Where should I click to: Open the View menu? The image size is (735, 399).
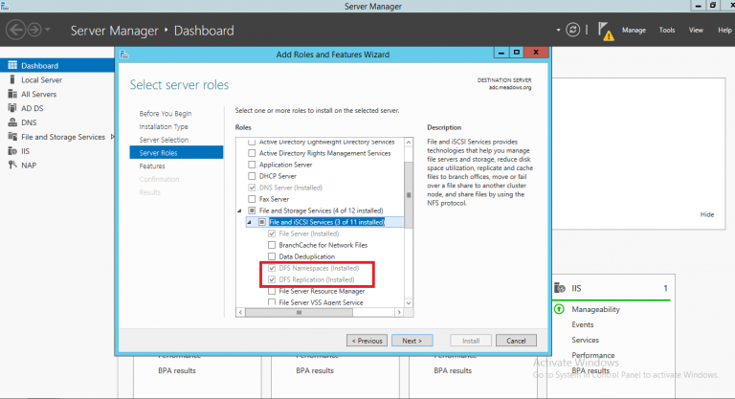pos(696,30)
